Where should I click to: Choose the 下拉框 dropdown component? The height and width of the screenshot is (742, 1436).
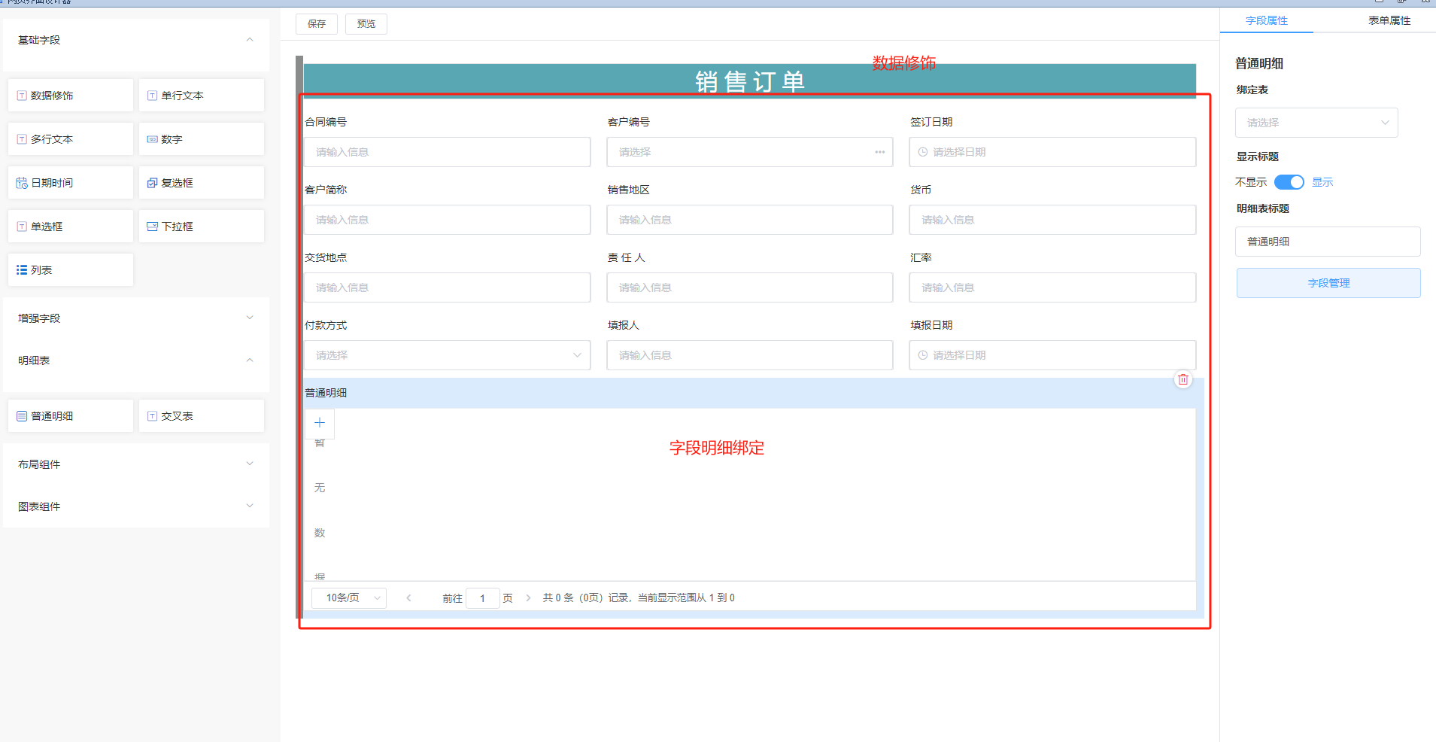click(201, 227)
